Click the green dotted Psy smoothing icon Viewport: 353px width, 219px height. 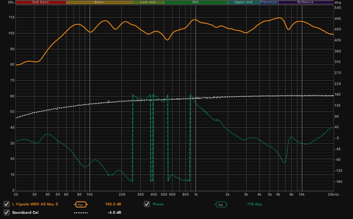coord(221,204)
